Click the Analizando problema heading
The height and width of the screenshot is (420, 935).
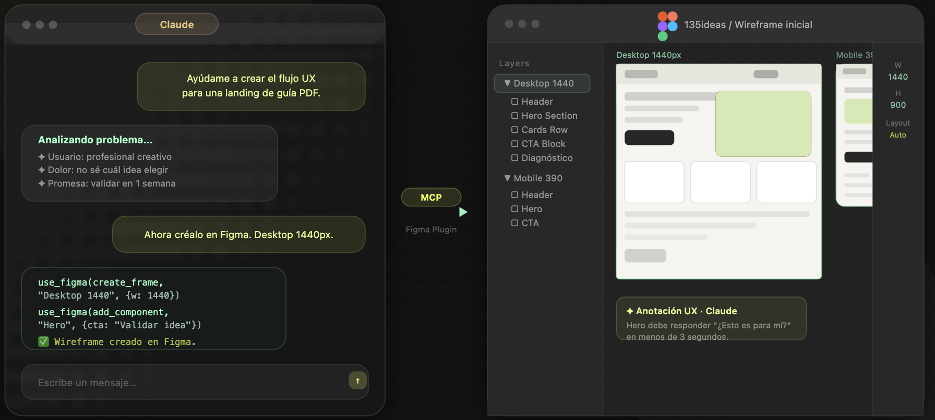coord(95,140)
